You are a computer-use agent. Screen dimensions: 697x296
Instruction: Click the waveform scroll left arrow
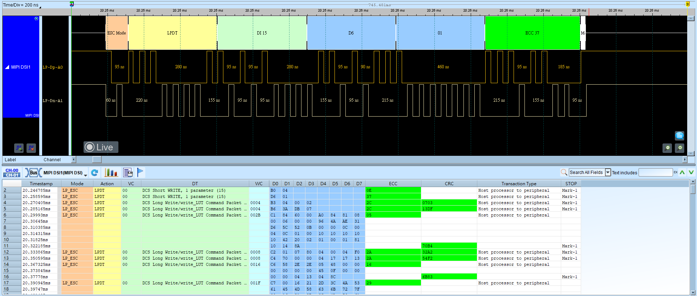74,159
